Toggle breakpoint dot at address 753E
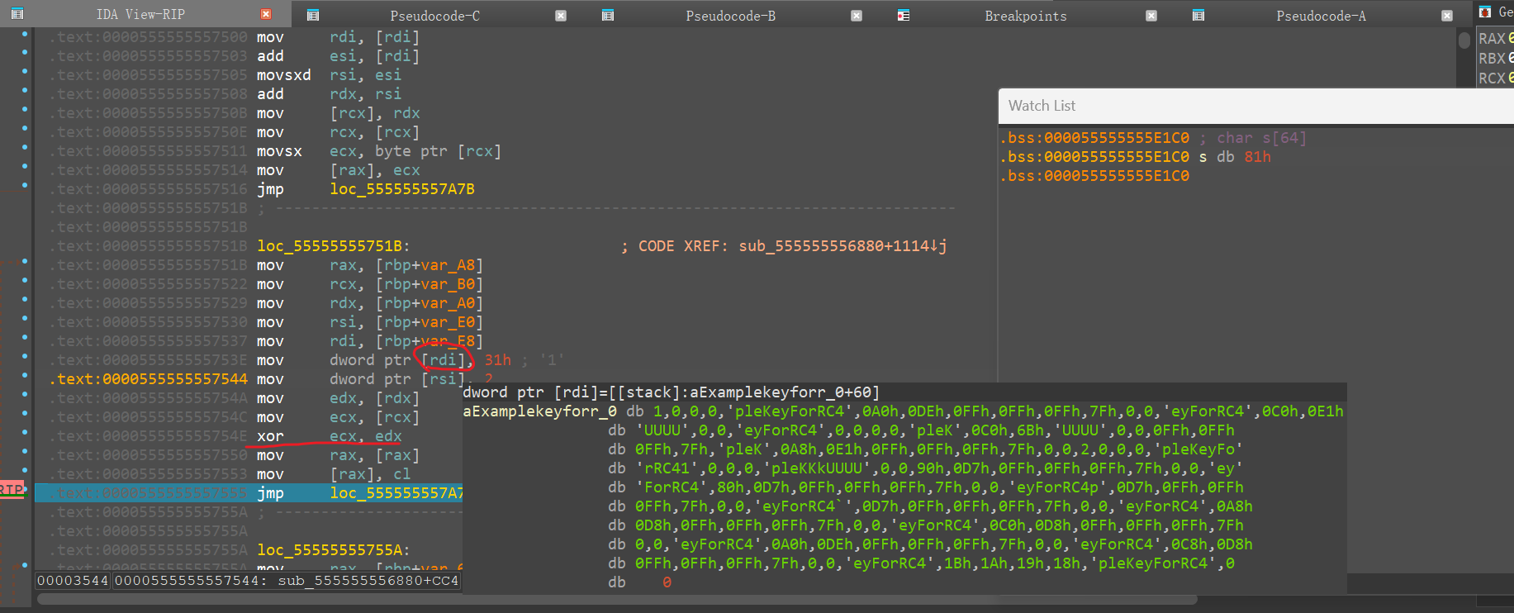The width and height of the screenshot is (1514, 613). pyautogui.click(x=25, y=357)
